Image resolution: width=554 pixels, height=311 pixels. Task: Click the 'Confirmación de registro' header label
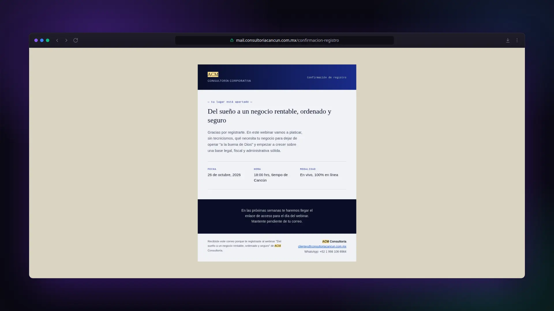tap(327, 77)
